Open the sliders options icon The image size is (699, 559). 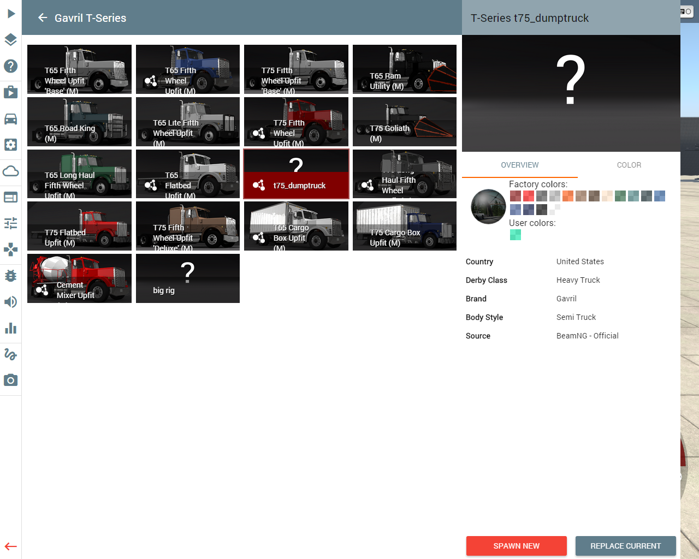pyautogui.click(x=11, y=223)
